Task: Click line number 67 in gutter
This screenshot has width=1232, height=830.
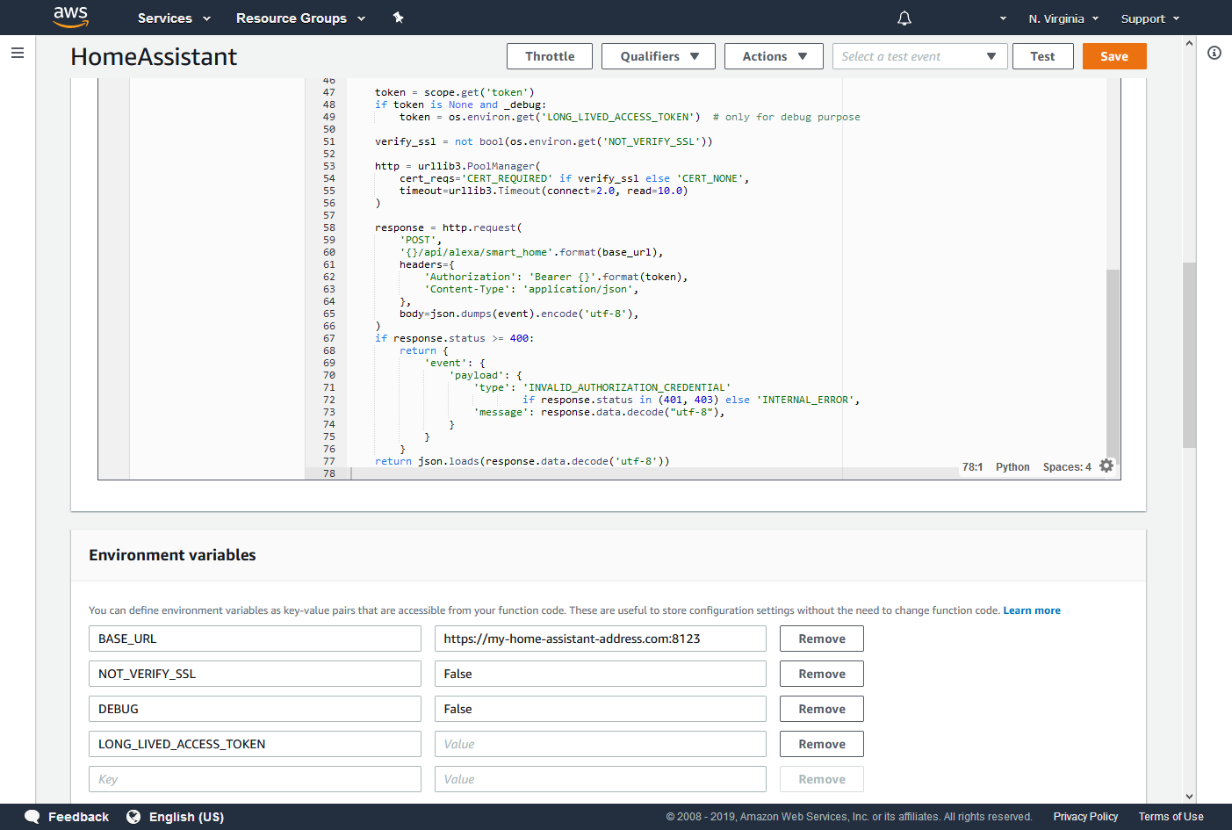Action: [329, 338]
